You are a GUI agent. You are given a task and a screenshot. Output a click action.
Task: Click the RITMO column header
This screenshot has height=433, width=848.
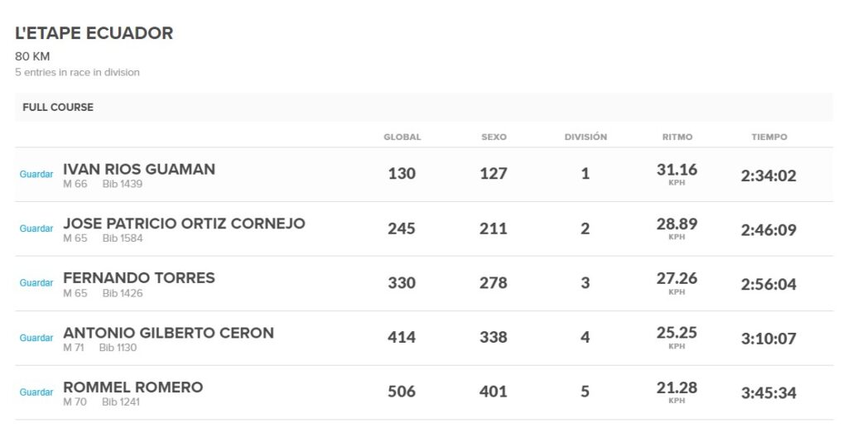(x=677, y=137)
